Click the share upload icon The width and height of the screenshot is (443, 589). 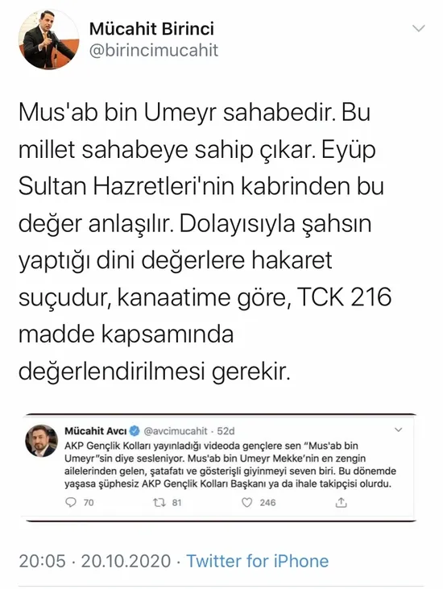click(341, 502)
